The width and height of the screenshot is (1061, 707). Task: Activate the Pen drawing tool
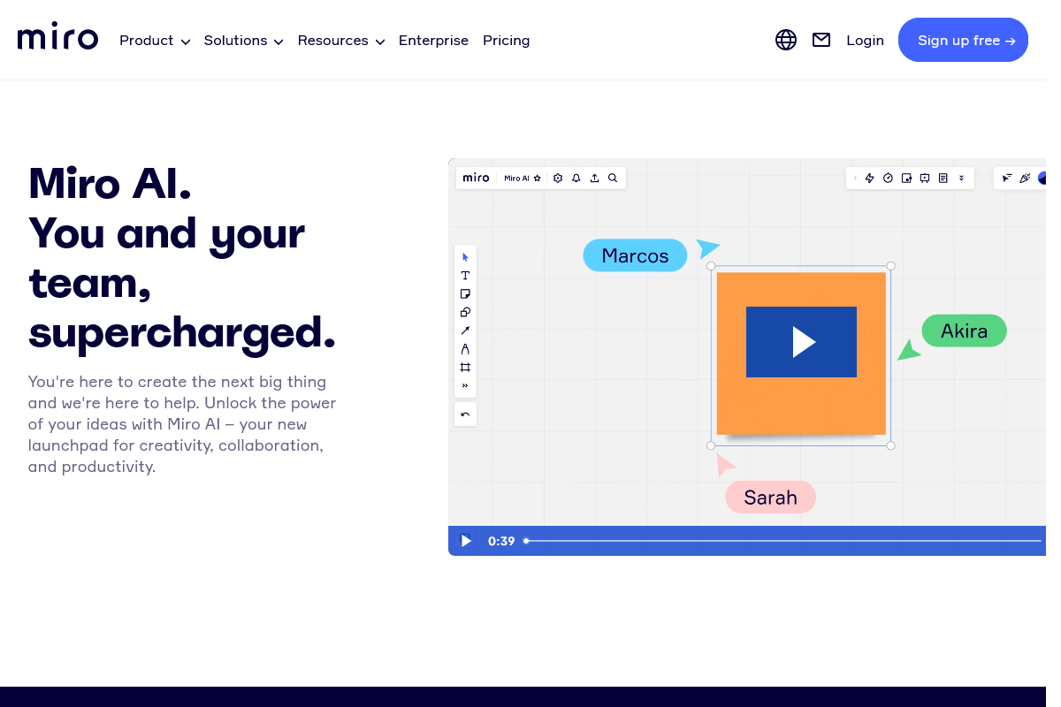click(465, 348)
